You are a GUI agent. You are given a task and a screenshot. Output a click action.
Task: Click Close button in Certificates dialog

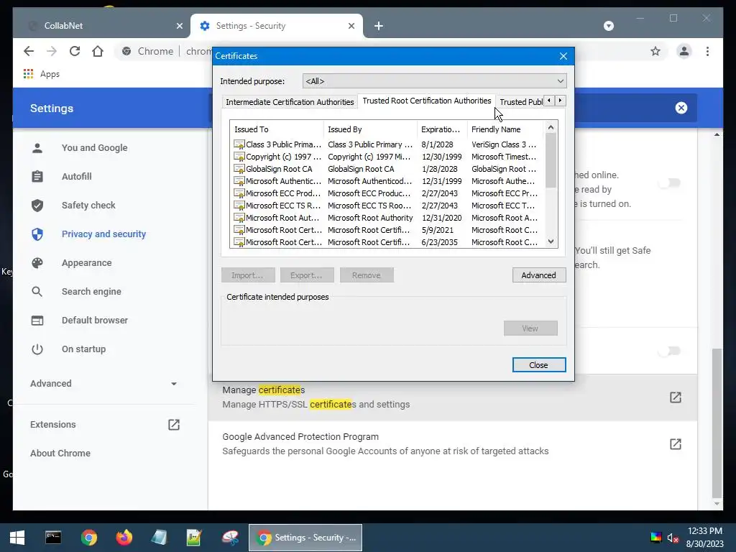point(539,364)
